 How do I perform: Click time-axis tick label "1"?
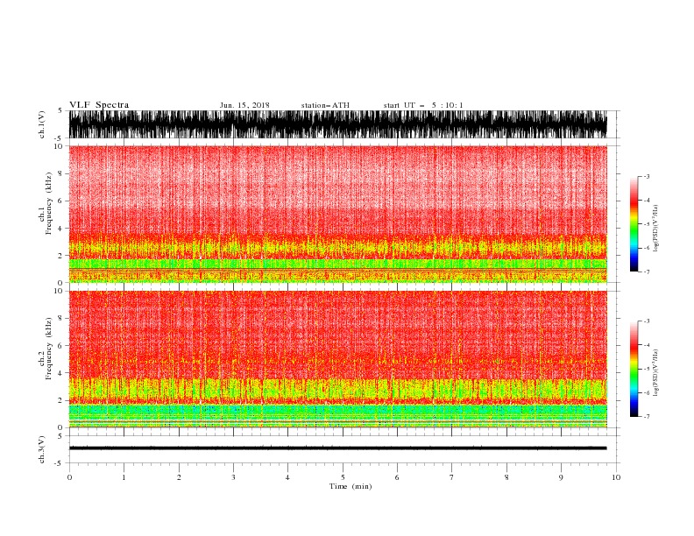(124, 477)
